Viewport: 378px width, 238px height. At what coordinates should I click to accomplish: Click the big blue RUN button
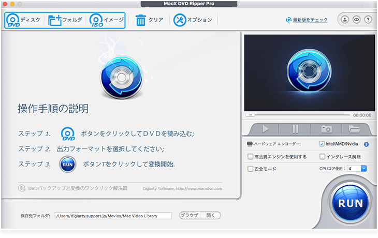pyautogui.click(x=350, y=203)
